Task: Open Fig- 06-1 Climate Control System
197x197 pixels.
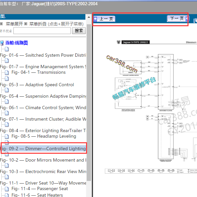Action: (43, 108)
